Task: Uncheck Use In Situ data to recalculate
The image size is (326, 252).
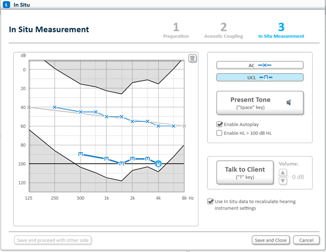Action: coord(210,201)
